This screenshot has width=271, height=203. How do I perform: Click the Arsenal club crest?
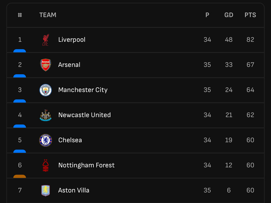46,65
